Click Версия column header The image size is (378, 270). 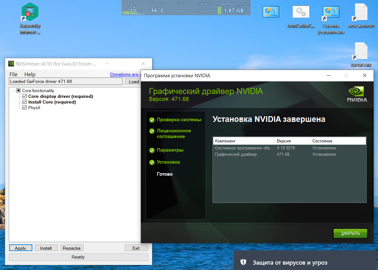[293, 141]
